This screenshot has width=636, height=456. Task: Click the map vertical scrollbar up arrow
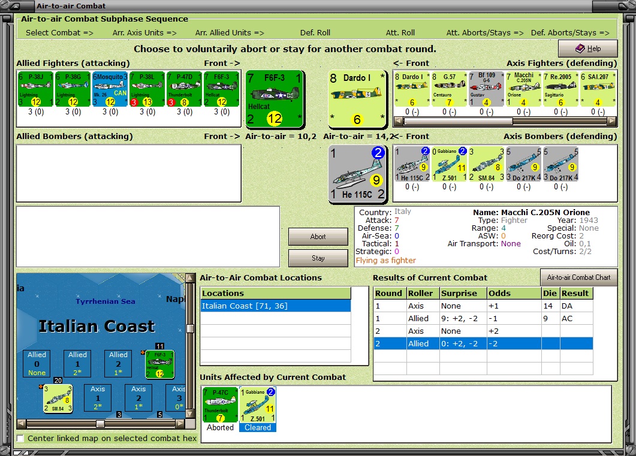pyautogui.click(x=189, y=277)
